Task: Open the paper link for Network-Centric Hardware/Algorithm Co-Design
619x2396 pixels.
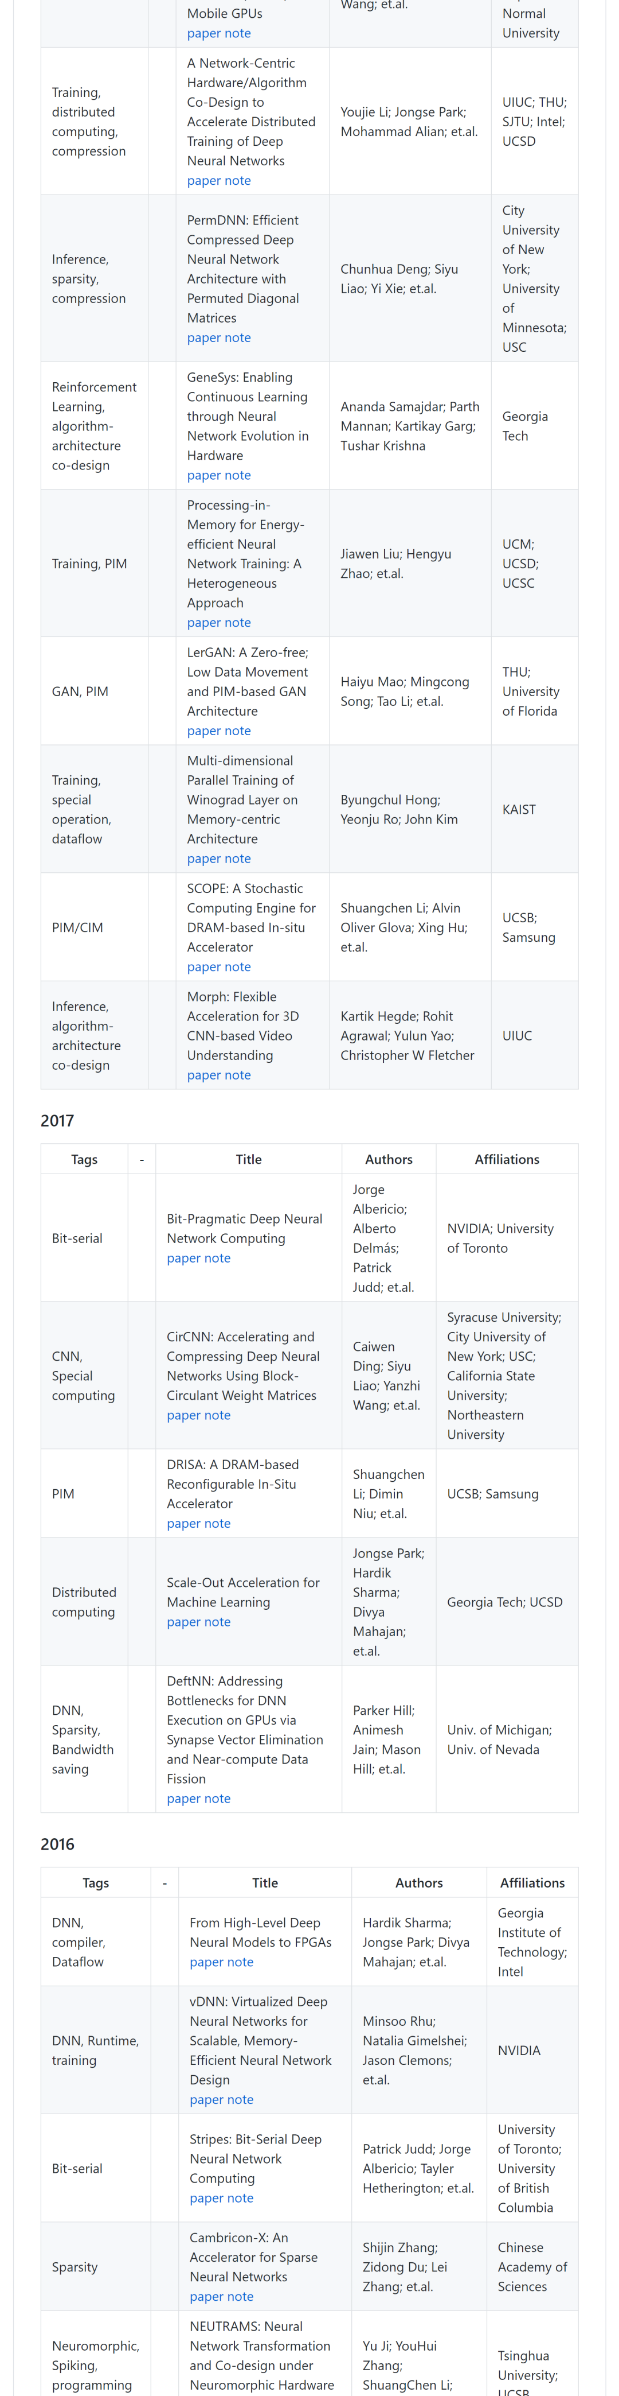Action: coord(203,180)
